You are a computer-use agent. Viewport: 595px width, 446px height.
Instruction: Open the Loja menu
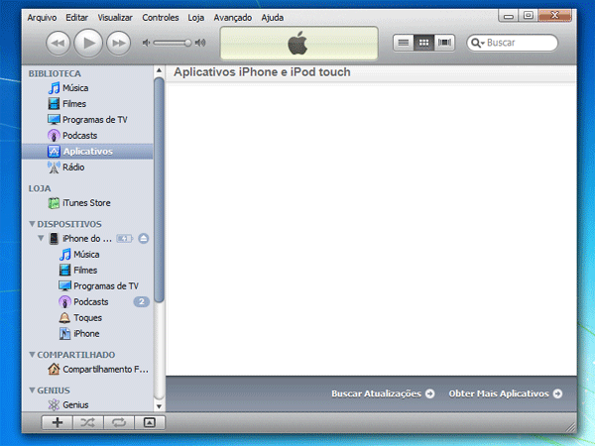tap(195, 18)
